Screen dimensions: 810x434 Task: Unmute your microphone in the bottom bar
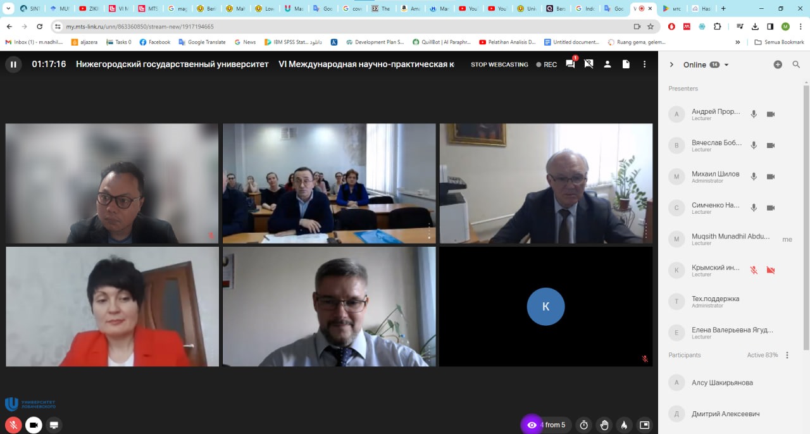click(13, 425)
